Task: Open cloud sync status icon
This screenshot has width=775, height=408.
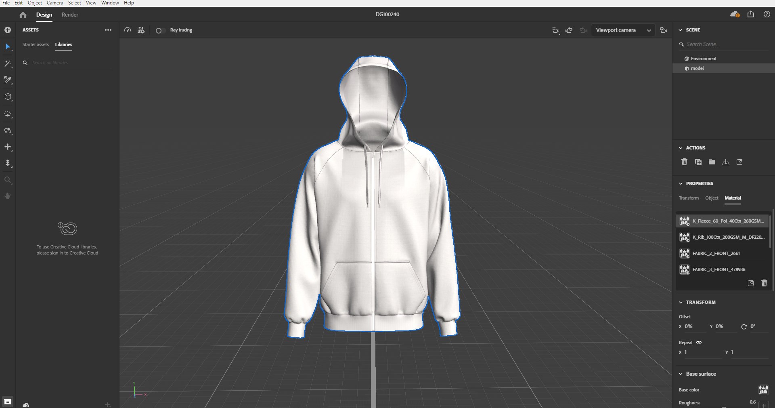Action: click(735, 15)
